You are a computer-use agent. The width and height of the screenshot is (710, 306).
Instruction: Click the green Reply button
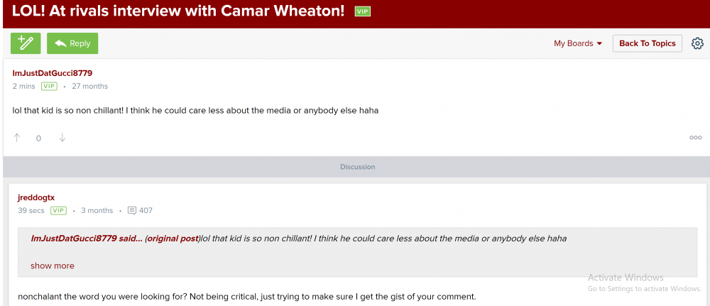click(72, 43)
